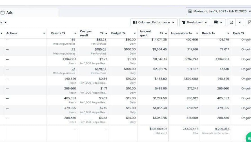Click the $105.05 cost per purchase link
Image resolution: width=251 pixels, height=142 pixels.
coord(101,49)
